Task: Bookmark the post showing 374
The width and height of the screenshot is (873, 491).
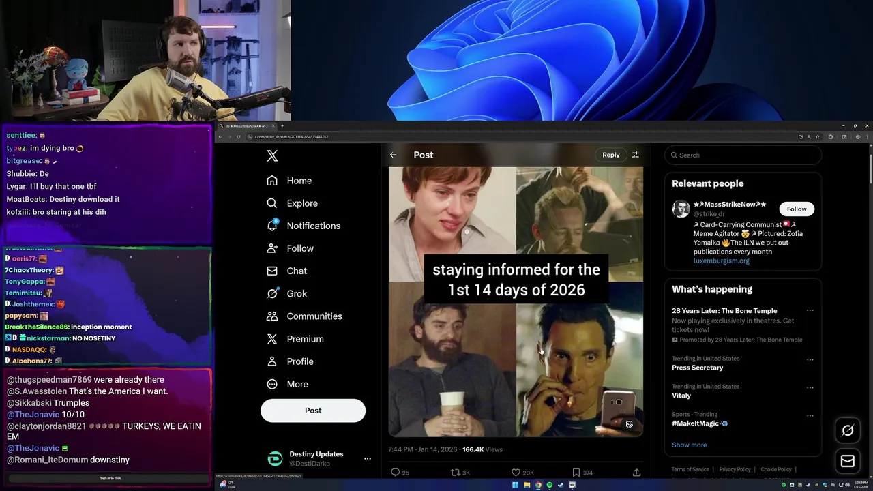Action: 582,472
